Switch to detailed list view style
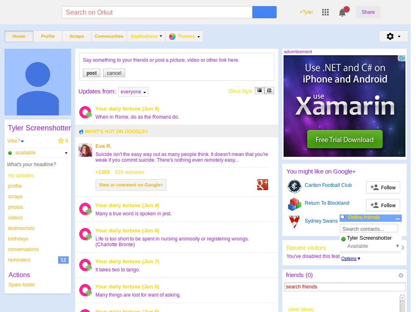 pos(269,91)
